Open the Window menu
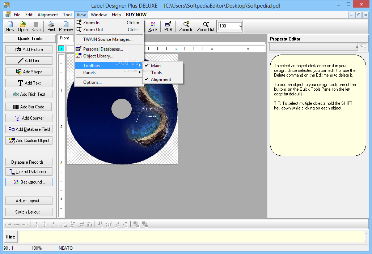This screenshot has width=372, height=254. (x=99, y=15)
